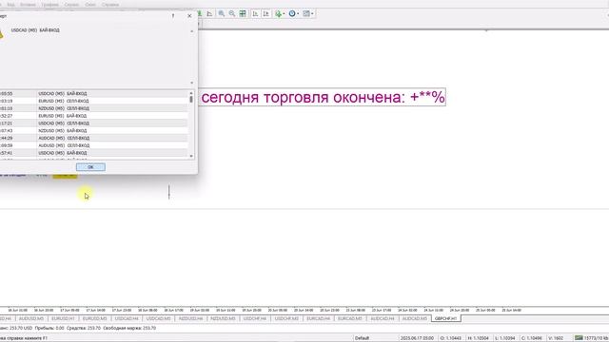Click the Zoom In magnifier icon
609x342 pixels.
tap(222, 13)
